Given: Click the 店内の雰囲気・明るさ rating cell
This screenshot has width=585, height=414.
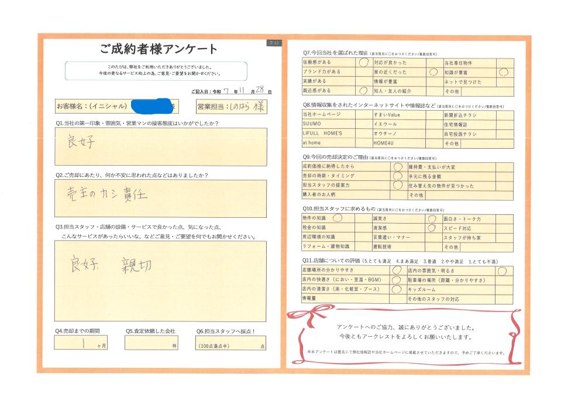Looking at the screenshot, I should (x=502, y=271).
